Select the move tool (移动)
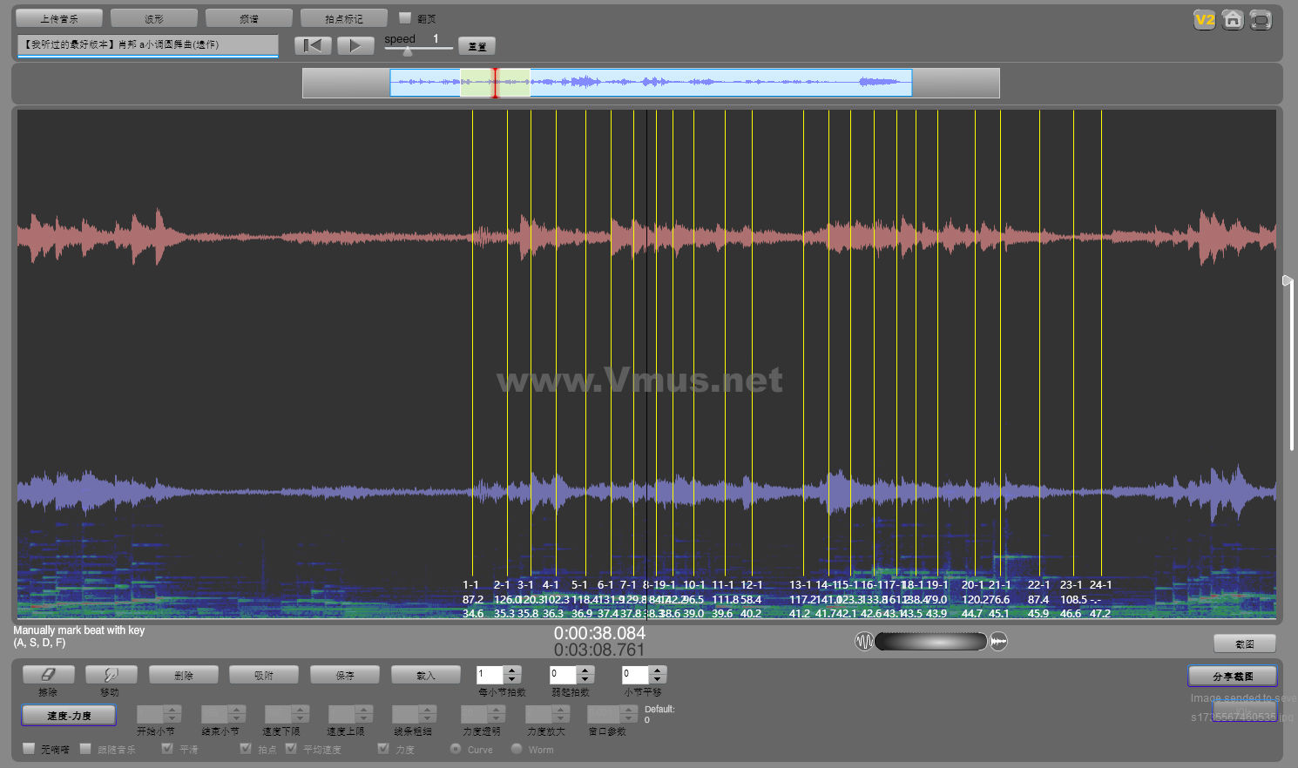 click(111, 675)
